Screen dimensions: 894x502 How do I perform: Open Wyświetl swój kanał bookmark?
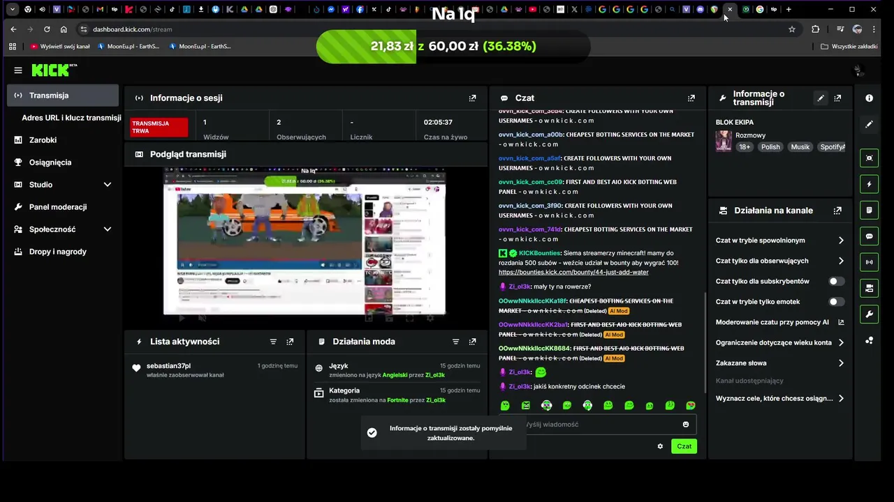pyautogui.click(x=60, y=47)
